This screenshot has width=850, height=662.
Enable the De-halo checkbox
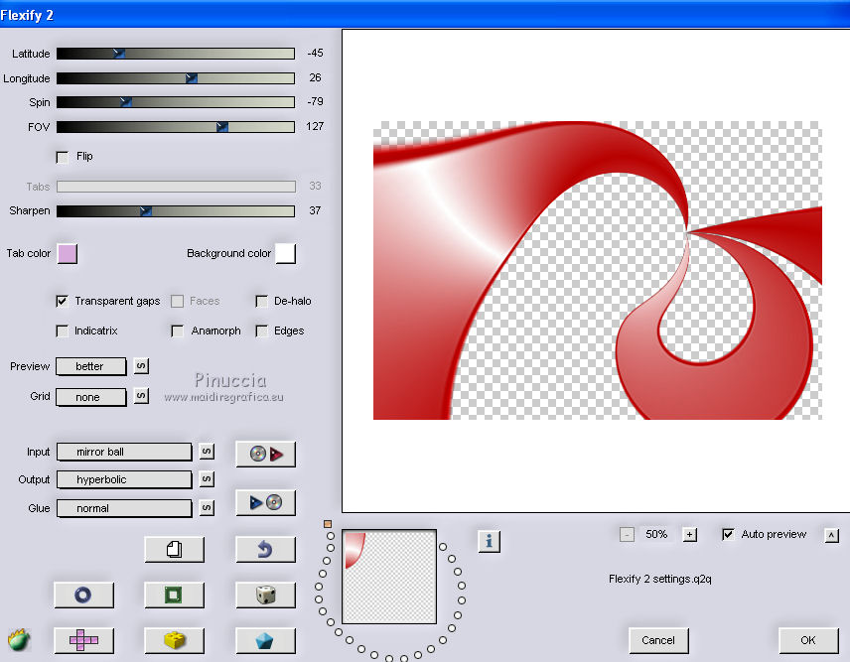pyautogui.click(x=262, y=301)
